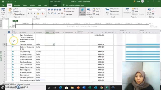The width and height of the screenshot is (161, 90).
Task: Switch to the Format ribbon tab
Action: [x=55, y=5]
